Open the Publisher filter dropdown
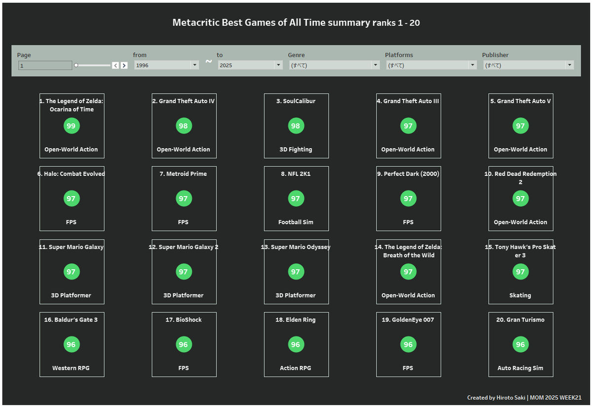 tap(569, 65)
